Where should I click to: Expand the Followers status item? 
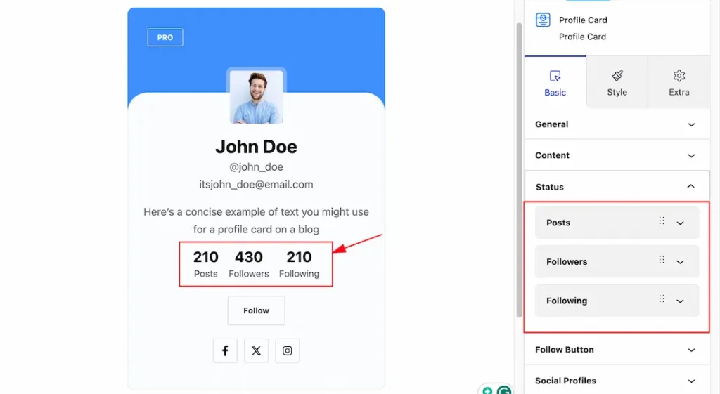coord(680,262)
